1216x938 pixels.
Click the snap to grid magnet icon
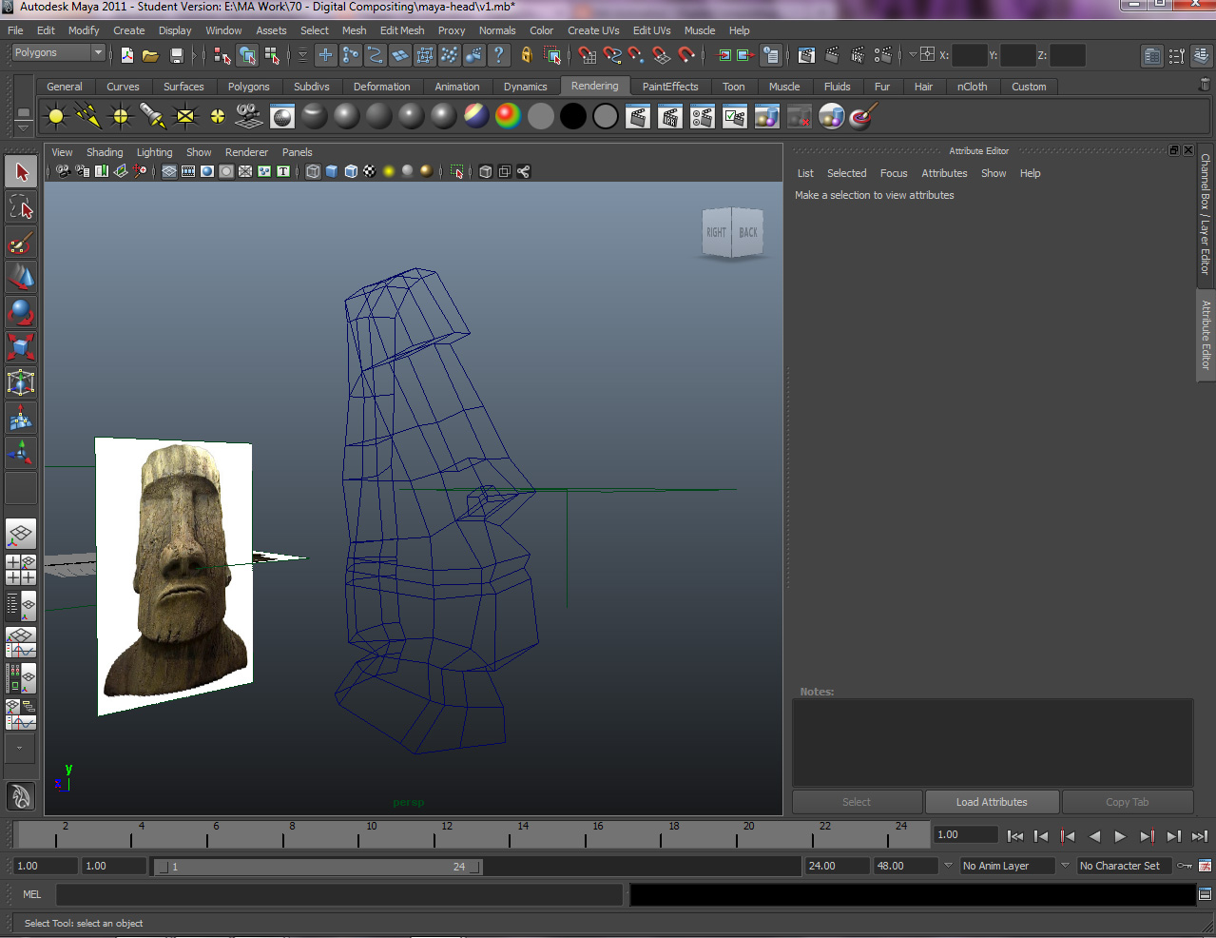[x=586, y=55]
